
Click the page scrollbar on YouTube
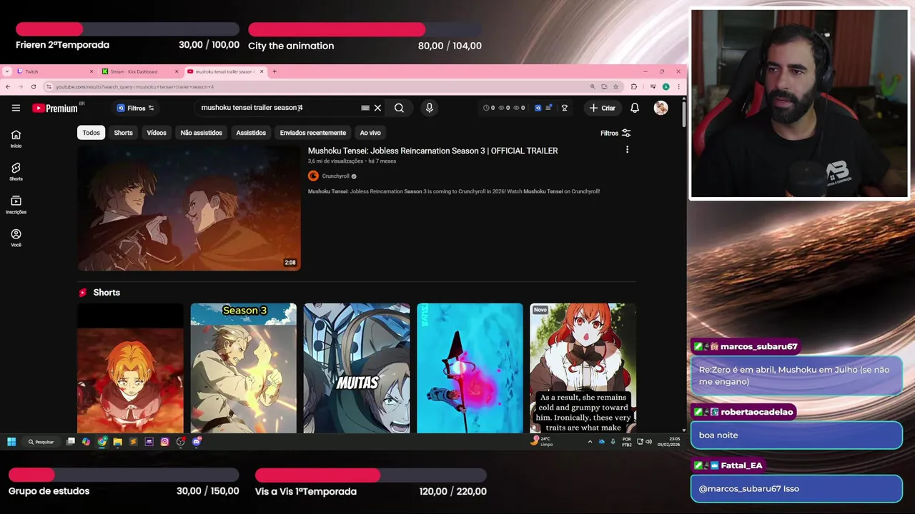[x=684, y=114]
